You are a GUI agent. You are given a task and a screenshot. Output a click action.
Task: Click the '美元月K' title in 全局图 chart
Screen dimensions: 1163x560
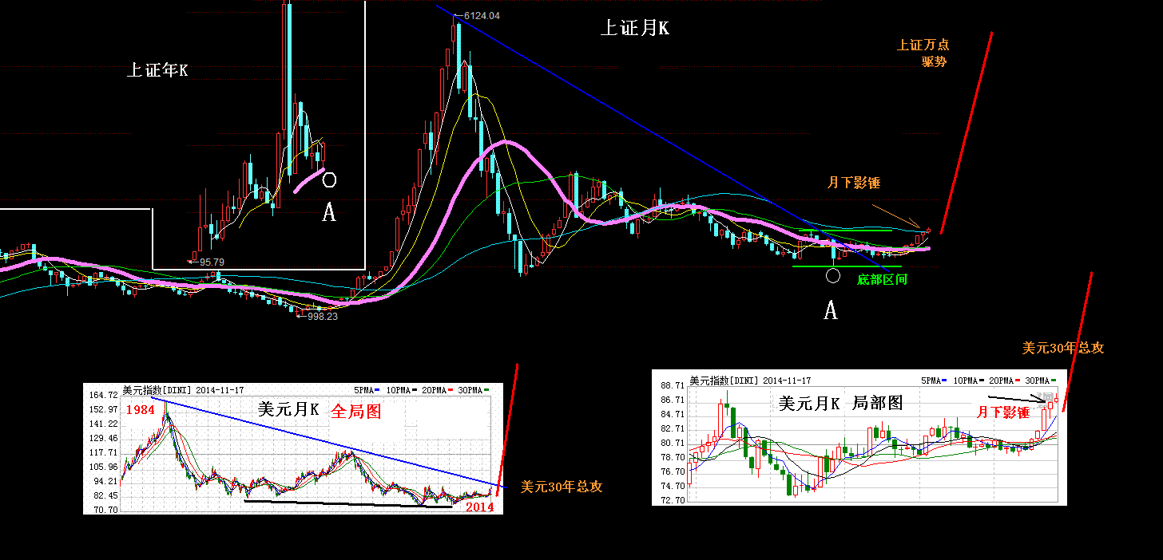(288, 410)
